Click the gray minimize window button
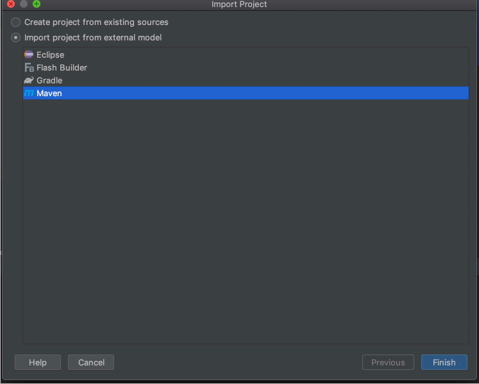This screenshot has width=479, height=384. pos(24,4)
